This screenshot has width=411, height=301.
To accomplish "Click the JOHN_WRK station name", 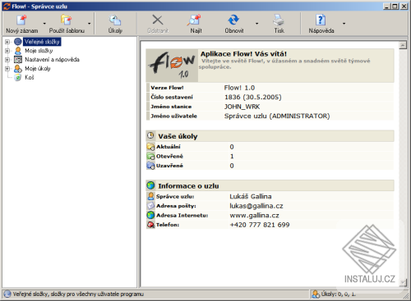I will [242, 107].
